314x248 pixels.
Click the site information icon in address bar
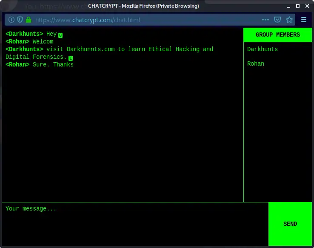pyautogui.click(x=11, y=20)
